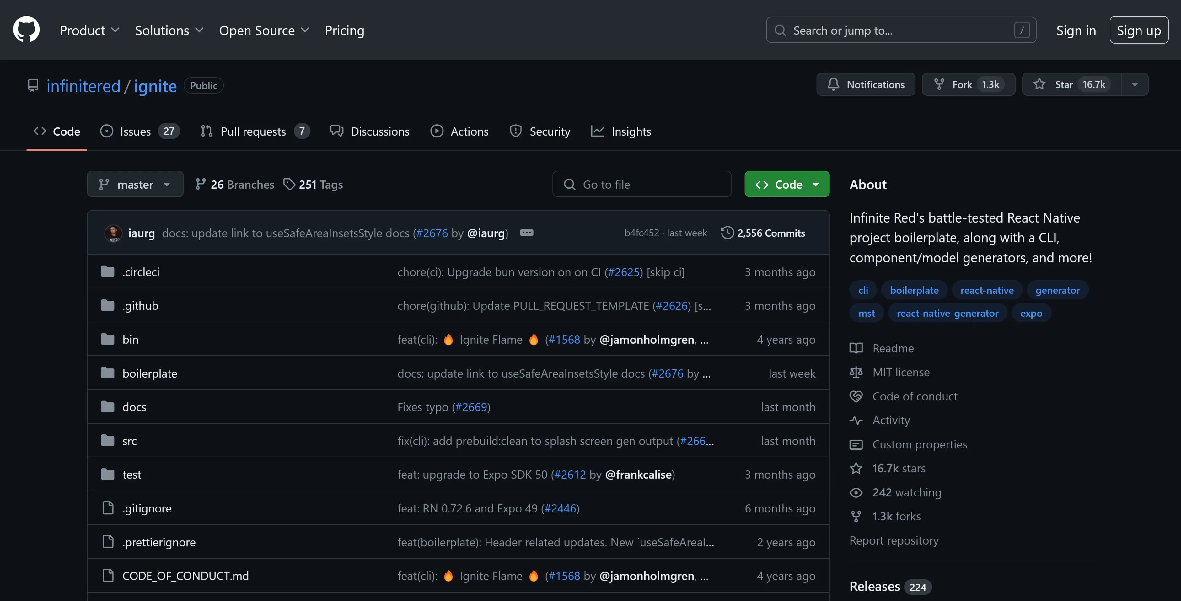1181x601 pixels.
Task: Click the infinitered owner link
Action: click(x=83, y=86)
